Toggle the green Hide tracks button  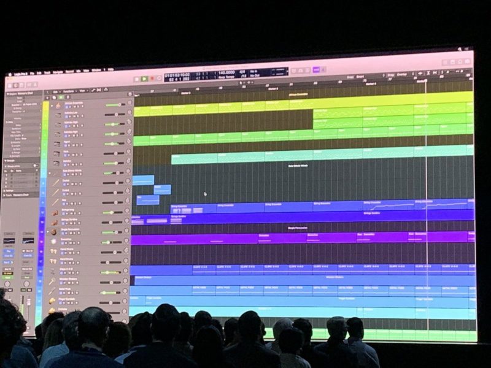[61, 98]
